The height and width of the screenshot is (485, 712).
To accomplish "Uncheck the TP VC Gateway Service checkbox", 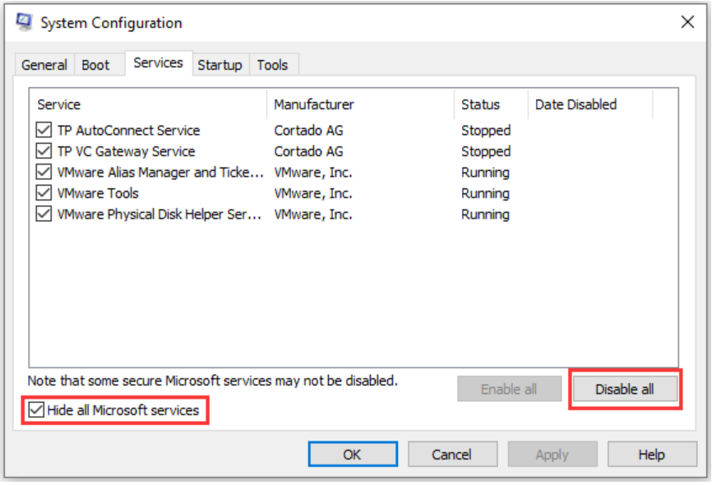I will [44, 151].
